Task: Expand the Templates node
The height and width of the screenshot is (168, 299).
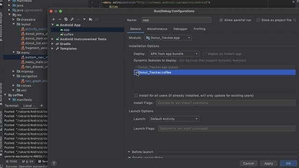Action: (53, 49)
